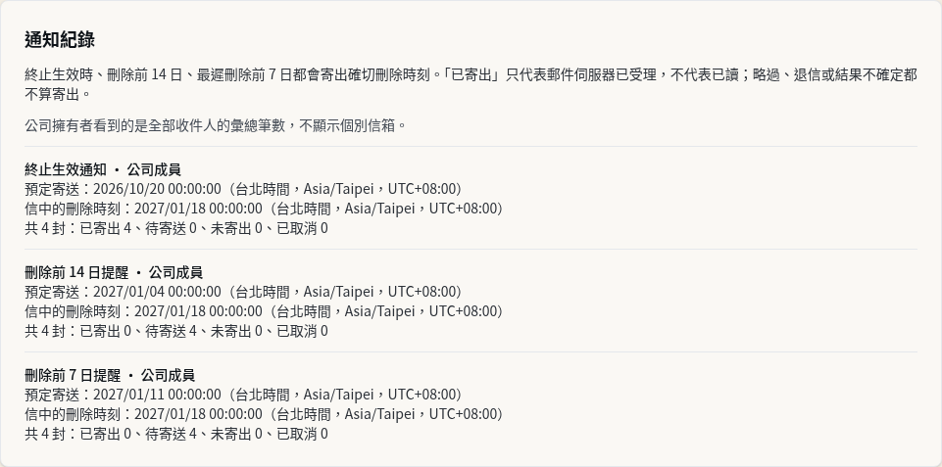Click Asia/Taipei text in first entry's send time
942x467 pixels.
pos(337,189)
